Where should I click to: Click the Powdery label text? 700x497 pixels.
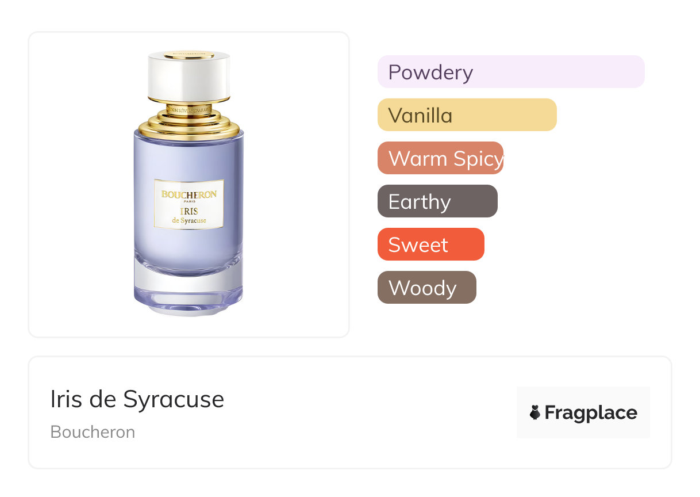(430, 72)
